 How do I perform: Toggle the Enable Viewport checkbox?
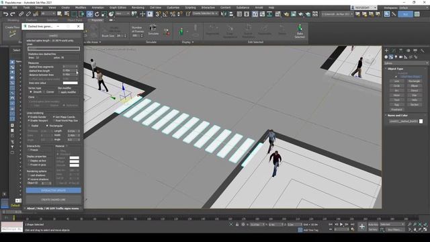(x=29, y=120)
